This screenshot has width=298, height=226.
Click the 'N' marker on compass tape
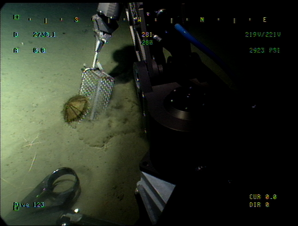(202, 20)
